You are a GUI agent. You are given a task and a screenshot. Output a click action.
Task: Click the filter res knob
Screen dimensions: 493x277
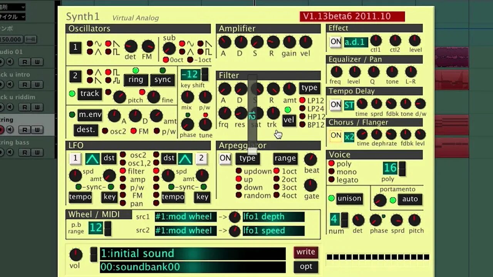click(241, 113)
